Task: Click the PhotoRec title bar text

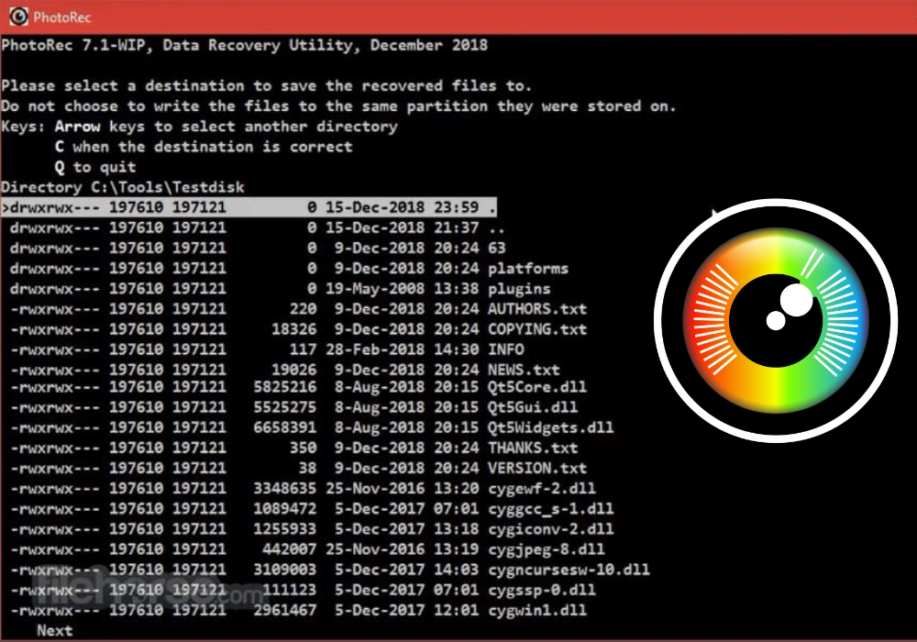Action: pos(62,17)
